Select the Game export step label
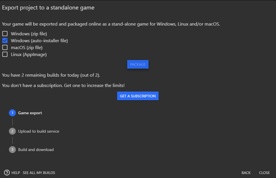 (30, 113)
